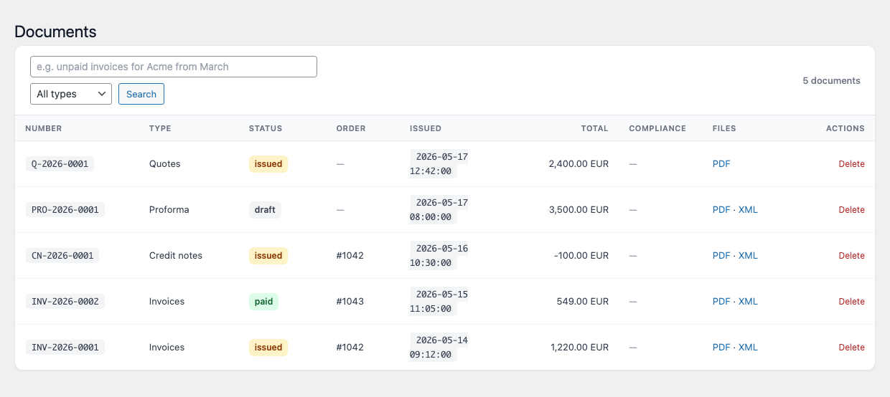Click issued date 2026-05-15 11:05:00
The height and width of the screenshot is (397, 890).
point(439,302)
